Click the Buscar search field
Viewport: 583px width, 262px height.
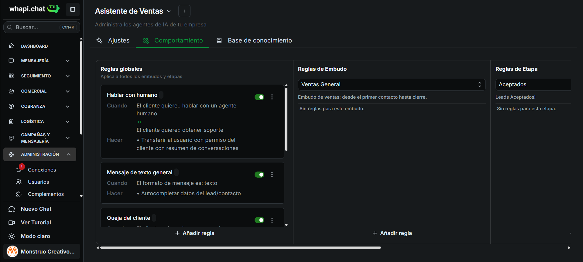click(42, 27)
